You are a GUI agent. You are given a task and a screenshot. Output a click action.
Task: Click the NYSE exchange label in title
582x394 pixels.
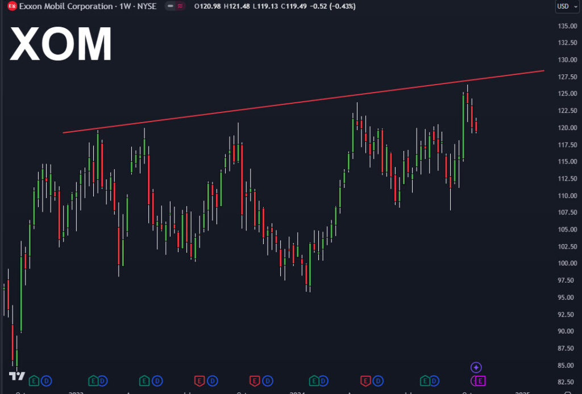coord(147,6)
